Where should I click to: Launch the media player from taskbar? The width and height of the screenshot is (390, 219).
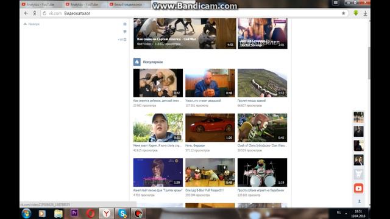click(42, 214)
